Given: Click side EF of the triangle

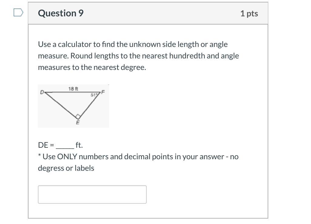Looking at the screenshot, I should click(x=89, y=105).
